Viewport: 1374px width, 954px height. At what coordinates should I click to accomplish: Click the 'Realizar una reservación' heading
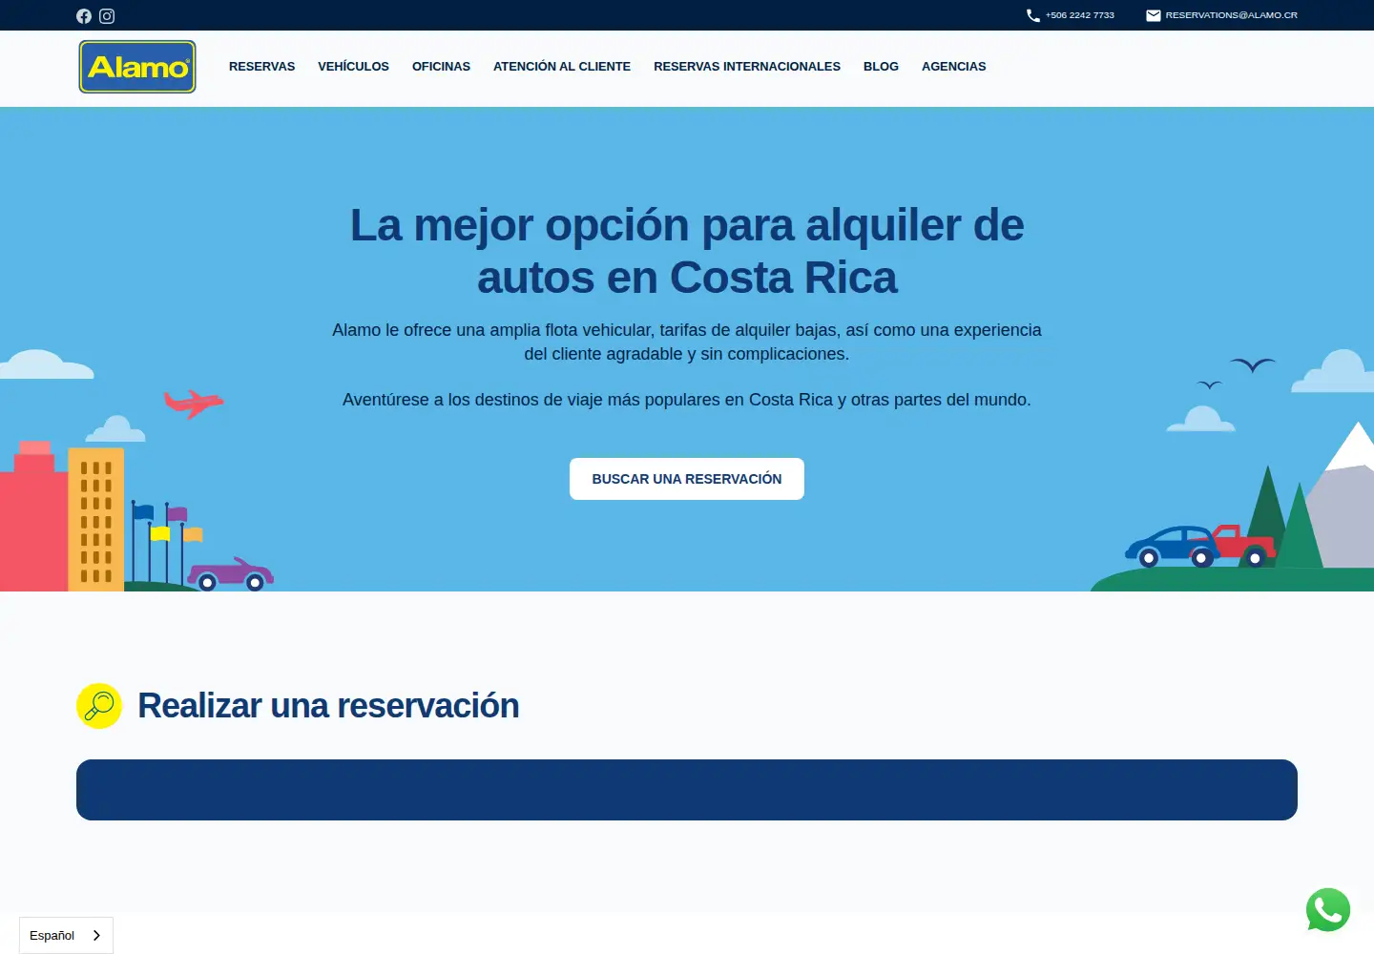[x=328, y=706]
